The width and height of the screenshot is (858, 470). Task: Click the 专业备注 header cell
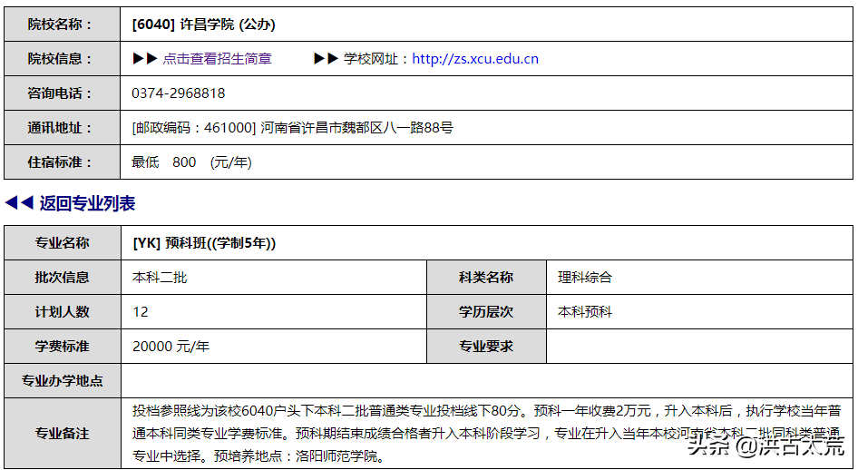tap(63, 434)
